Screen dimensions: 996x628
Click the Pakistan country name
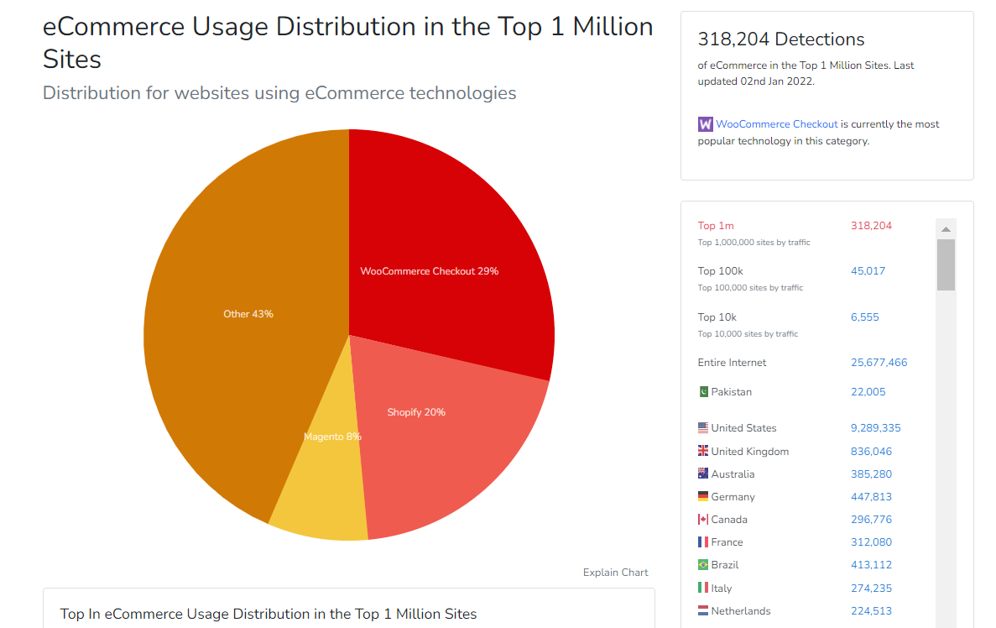point(731,391)
